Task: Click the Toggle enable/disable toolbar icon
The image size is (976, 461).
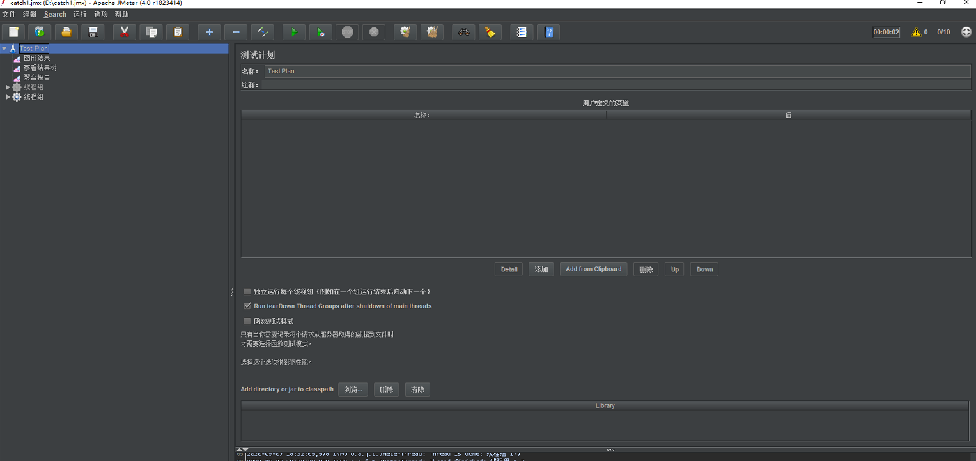Action: coord(262,32)
